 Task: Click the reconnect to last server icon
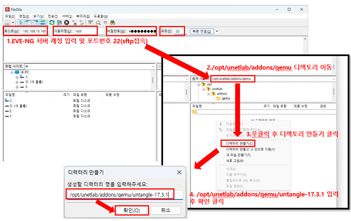[x=81, y=23]
